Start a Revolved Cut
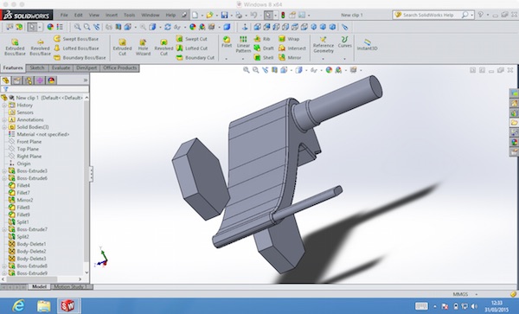 click(x=163, y=47)
